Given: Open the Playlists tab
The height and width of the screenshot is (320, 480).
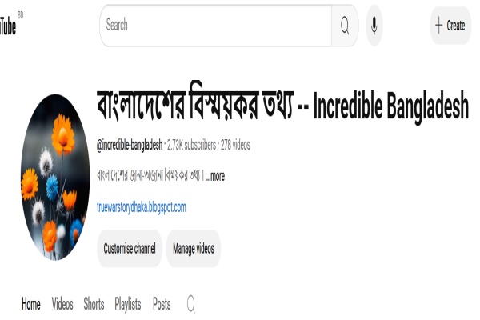Looking at the screenshot, I should pos(128,304).
